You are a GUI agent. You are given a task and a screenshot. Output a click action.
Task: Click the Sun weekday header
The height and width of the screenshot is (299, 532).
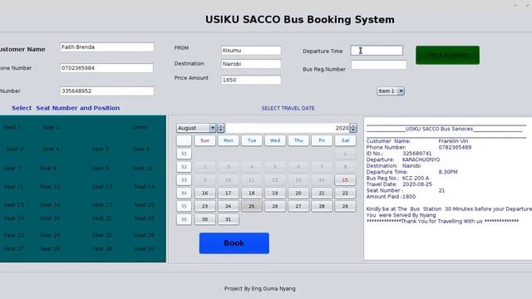(x=204, y=140)
